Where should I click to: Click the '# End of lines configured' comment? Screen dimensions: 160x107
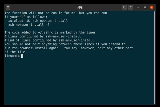click(49, 40)
